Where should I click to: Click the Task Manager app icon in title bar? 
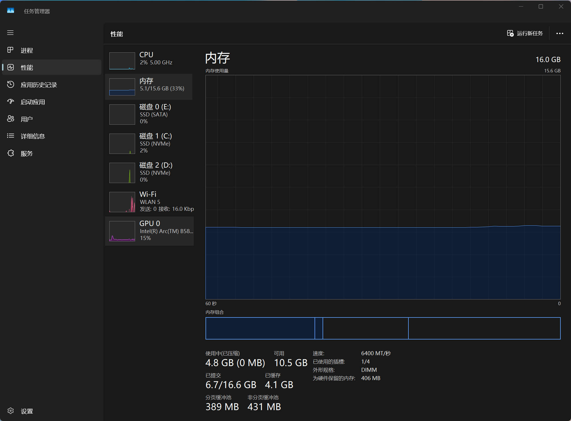coord(11,11)
